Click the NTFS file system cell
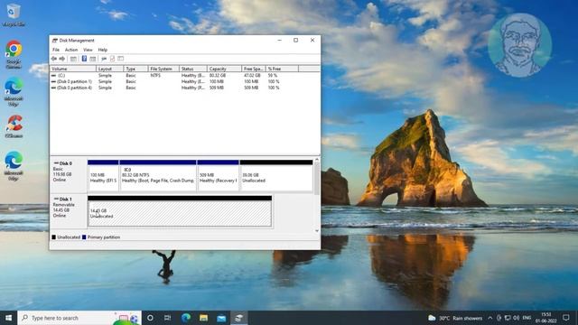The width and height of the screenshot is (578, 325). pos(155,75)
